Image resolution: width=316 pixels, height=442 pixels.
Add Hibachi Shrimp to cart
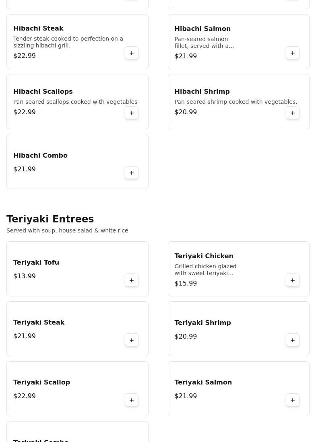coord(293,113)
